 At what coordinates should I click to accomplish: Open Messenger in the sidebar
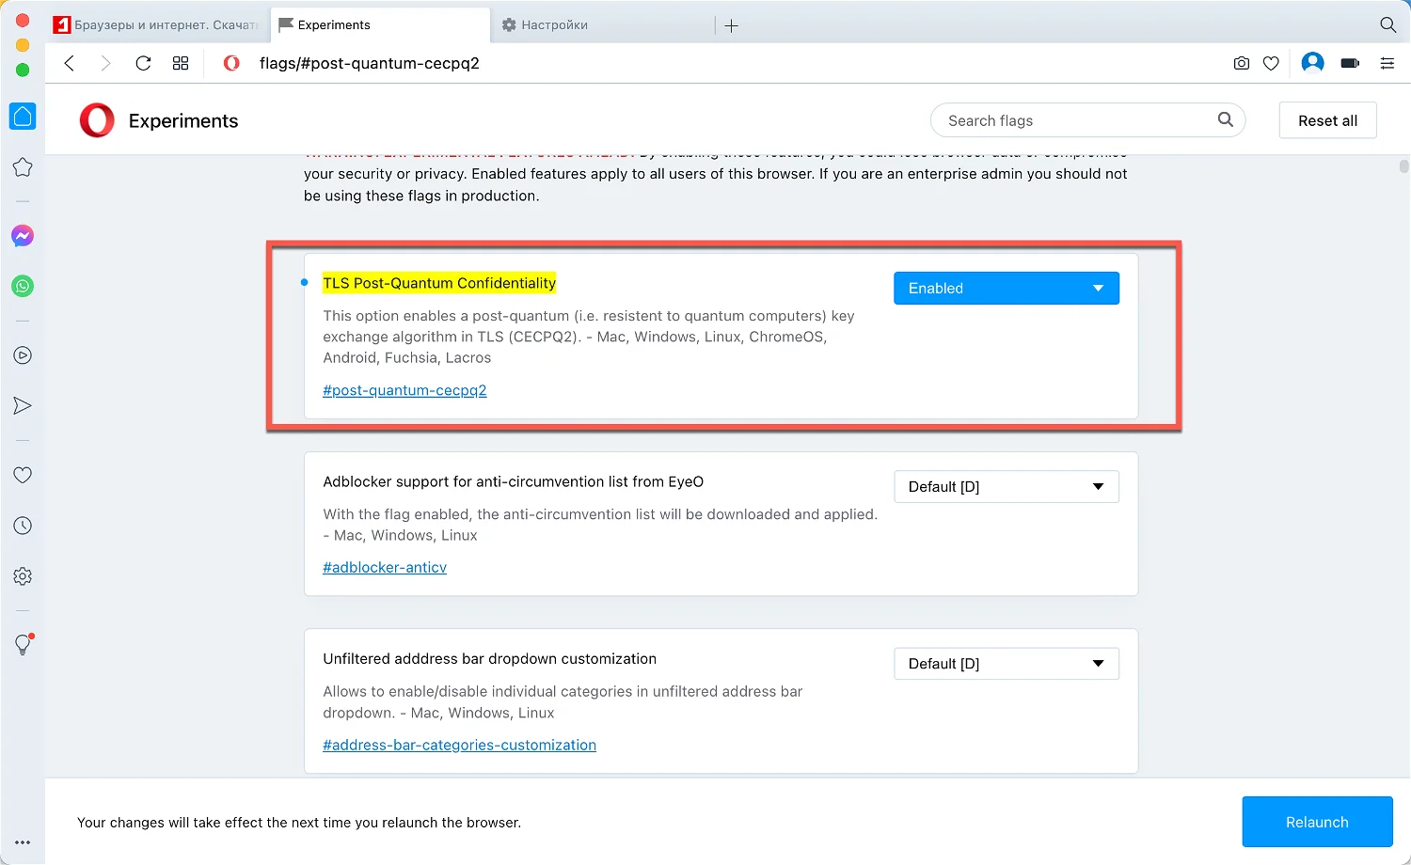pos(23,236)
